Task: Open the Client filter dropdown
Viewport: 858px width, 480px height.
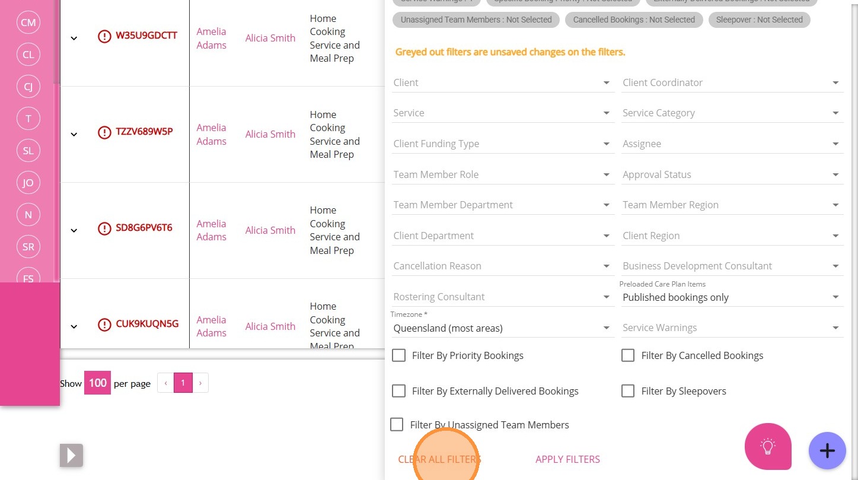Action: (502, 82)
